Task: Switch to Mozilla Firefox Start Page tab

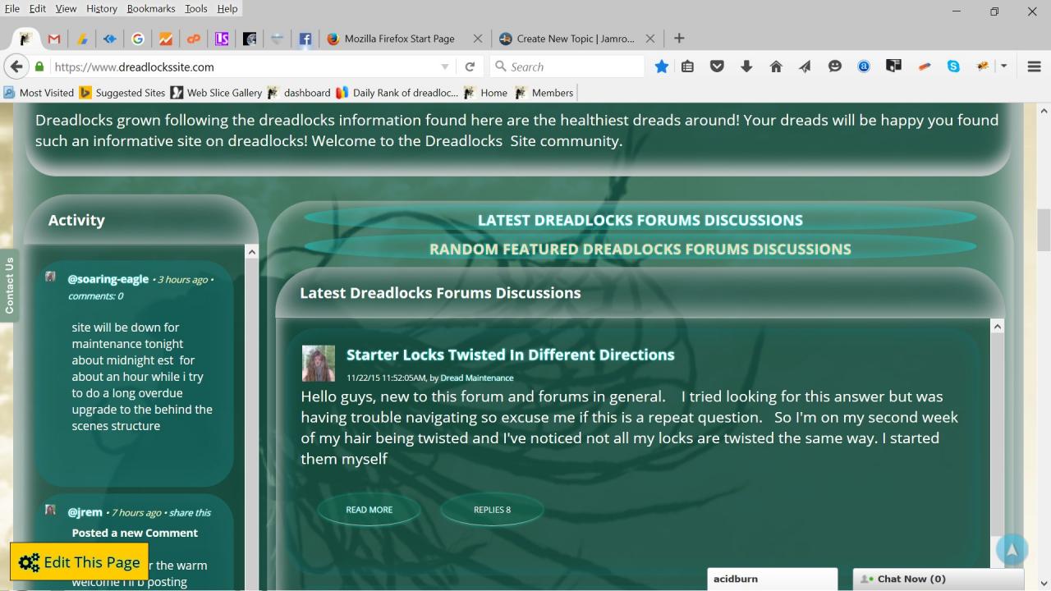Action: click(399, 39)
